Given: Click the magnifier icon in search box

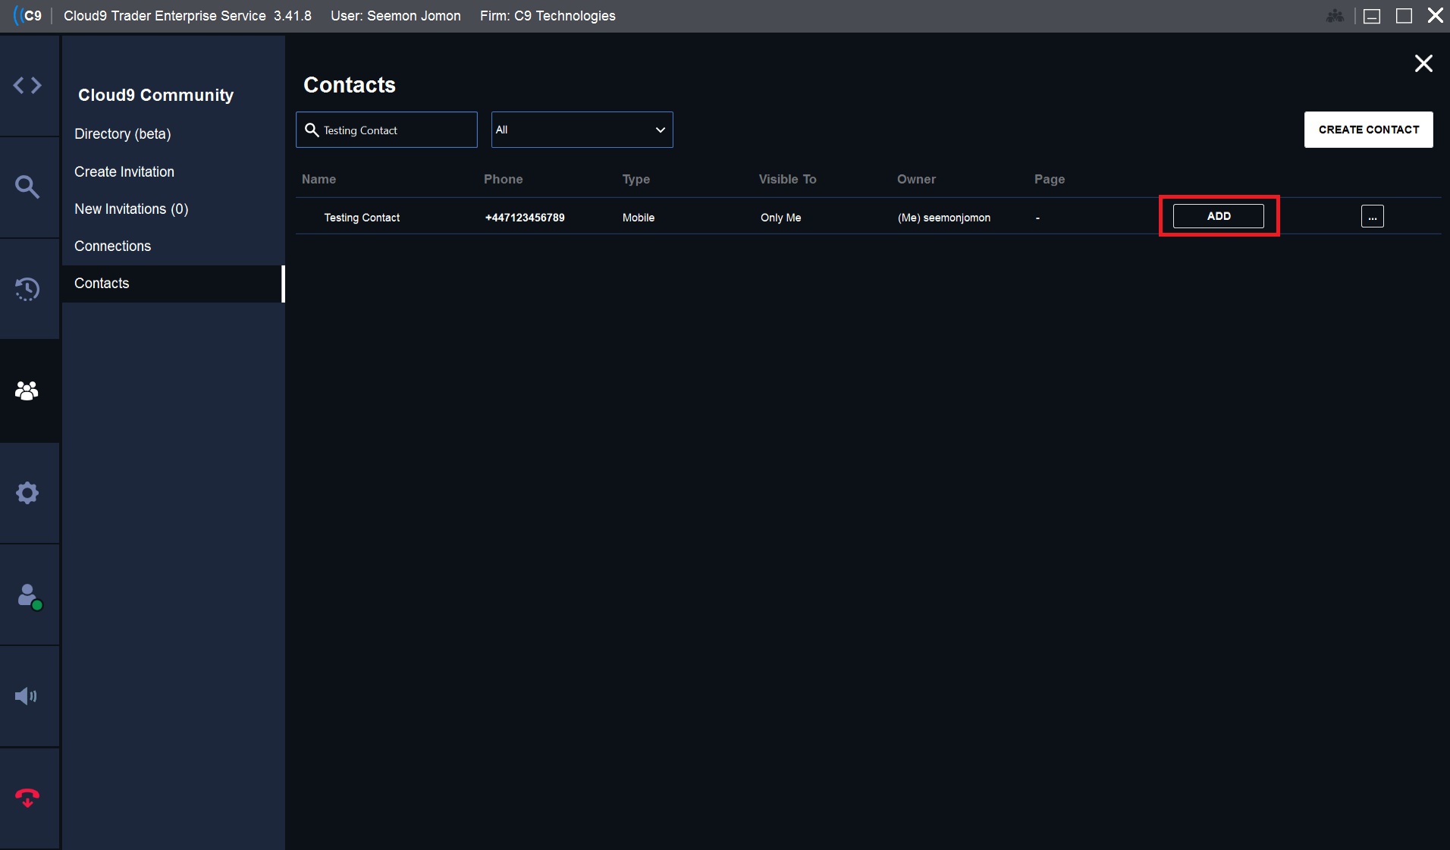Looking at the screenshot, I should 312,130.
